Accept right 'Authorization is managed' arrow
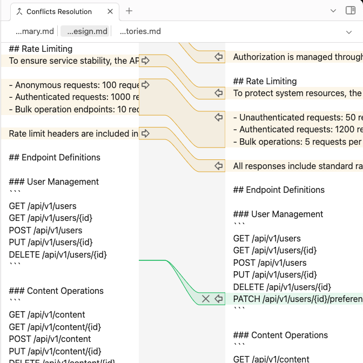363x363 pixels. pos(219,57)
